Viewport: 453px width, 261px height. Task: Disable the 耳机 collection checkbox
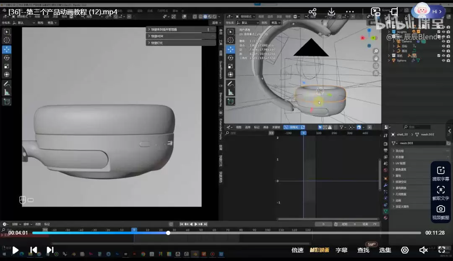coord(439,55)
